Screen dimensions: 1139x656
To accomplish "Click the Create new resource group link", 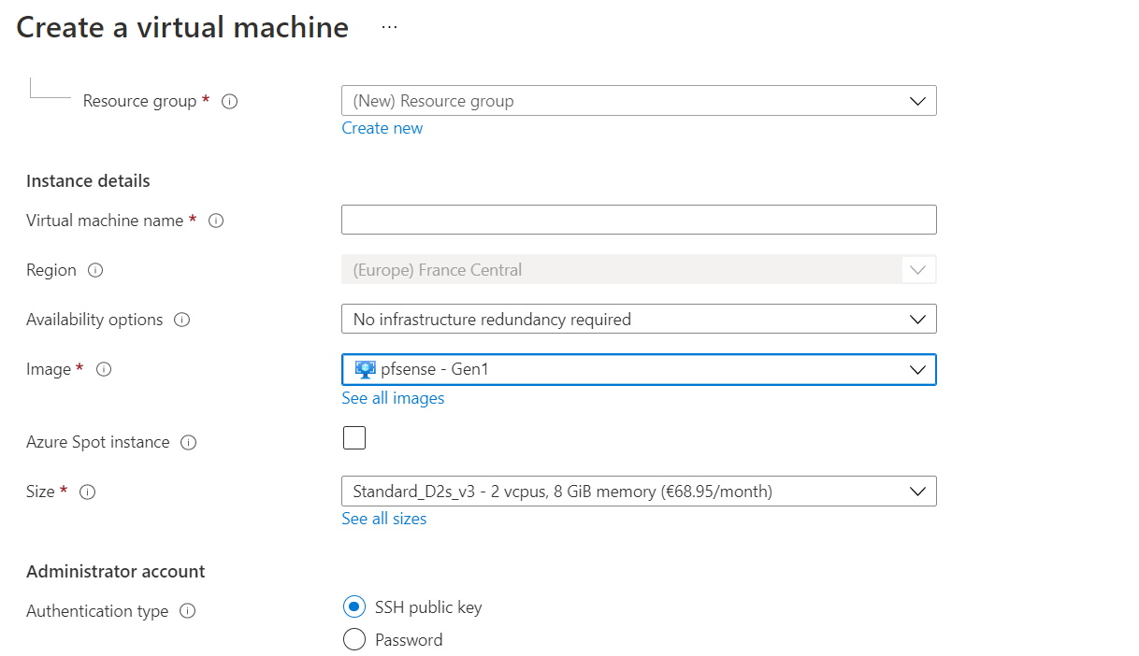I will coord(382,128).
